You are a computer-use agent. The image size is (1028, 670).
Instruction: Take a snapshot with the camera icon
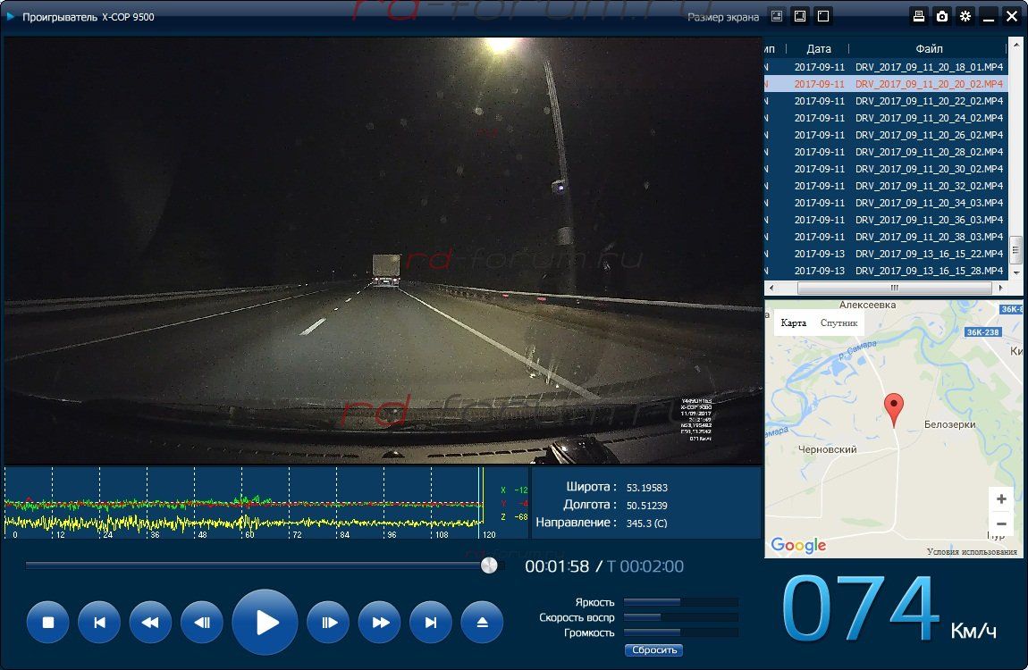coord(942,16)
